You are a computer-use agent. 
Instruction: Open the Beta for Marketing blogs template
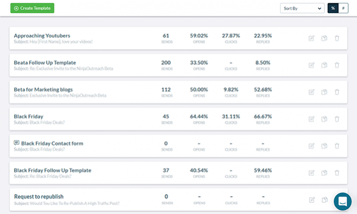(x=43, y=89)
